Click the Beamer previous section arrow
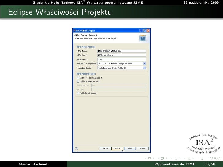The width and height of the screenshot is (223, 167). tap(185, 158)
